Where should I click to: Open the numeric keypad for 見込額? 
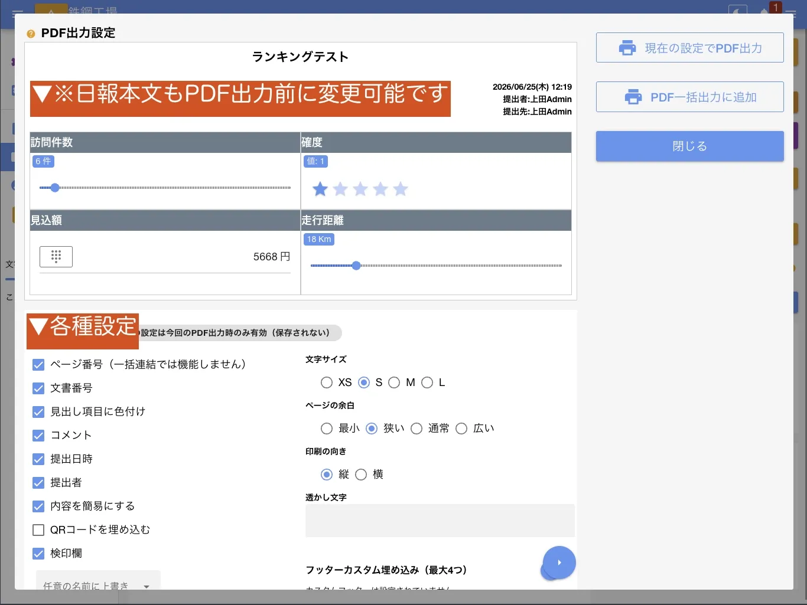tap(56, 257)
